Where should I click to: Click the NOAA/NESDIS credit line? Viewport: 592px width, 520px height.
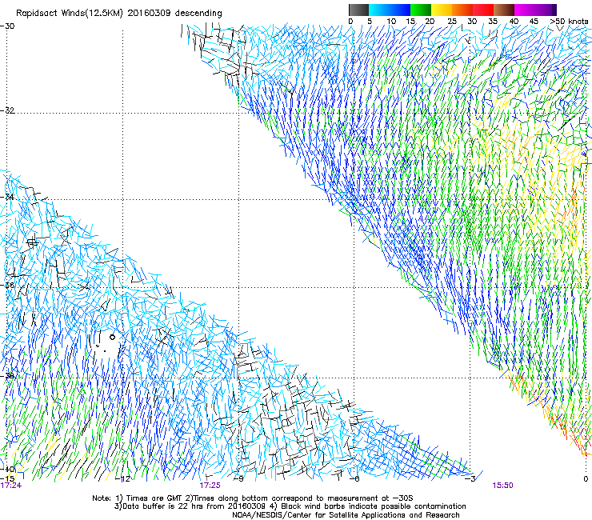[x=346, y=515]
